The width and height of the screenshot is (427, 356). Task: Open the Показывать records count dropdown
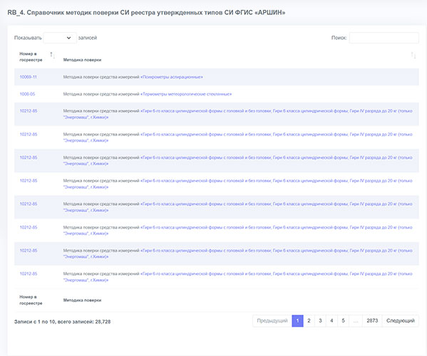tap(60, 38)
